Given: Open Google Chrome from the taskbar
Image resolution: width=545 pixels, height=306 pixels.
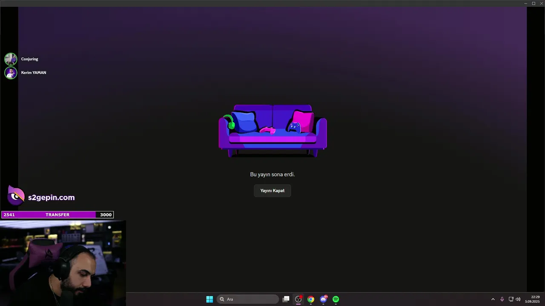Looking at the screenshot, I should click(x=311, y=299).
